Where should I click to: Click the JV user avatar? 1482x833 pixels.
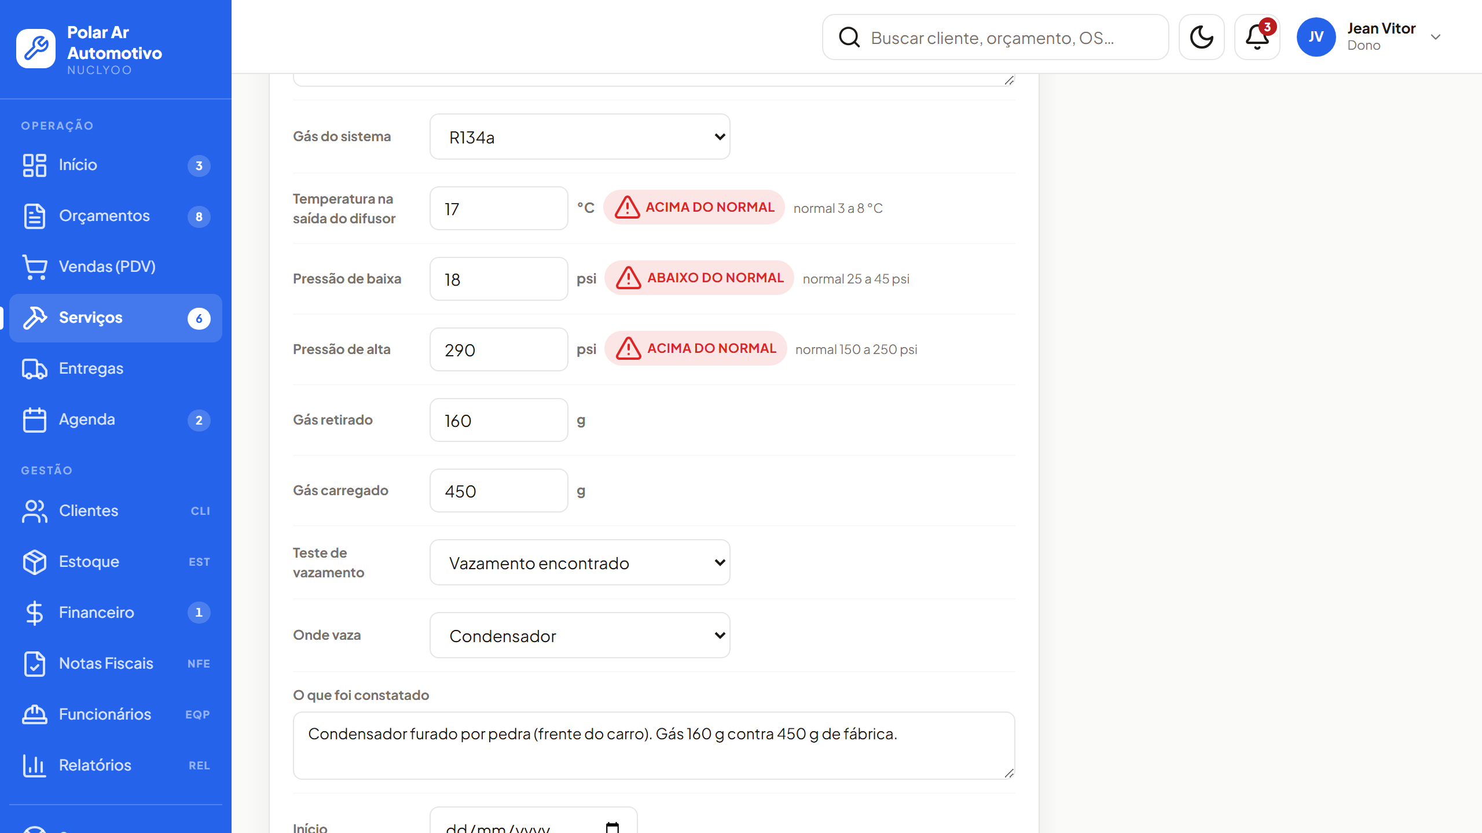1316,37
